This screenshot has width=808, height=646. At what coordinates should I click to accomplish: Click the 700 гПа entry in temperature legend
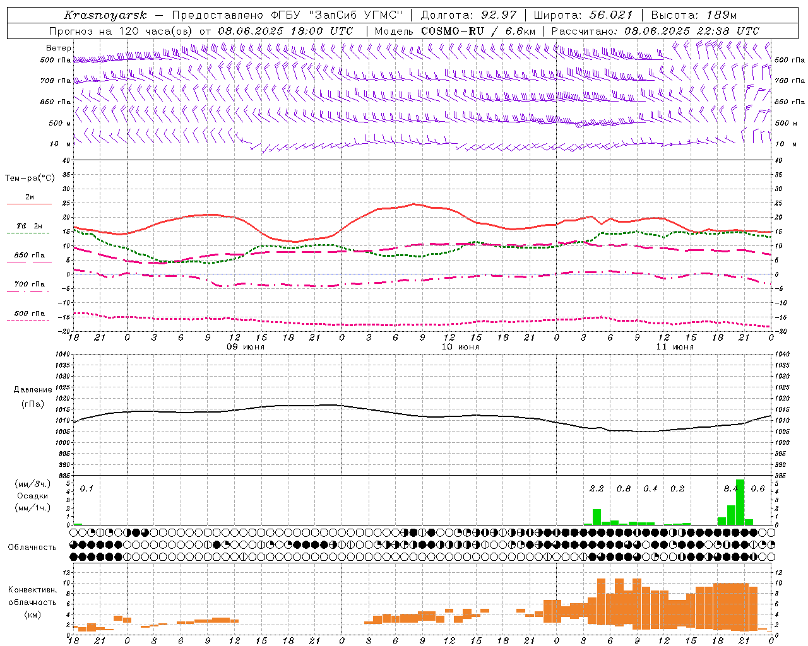(30, 285)
